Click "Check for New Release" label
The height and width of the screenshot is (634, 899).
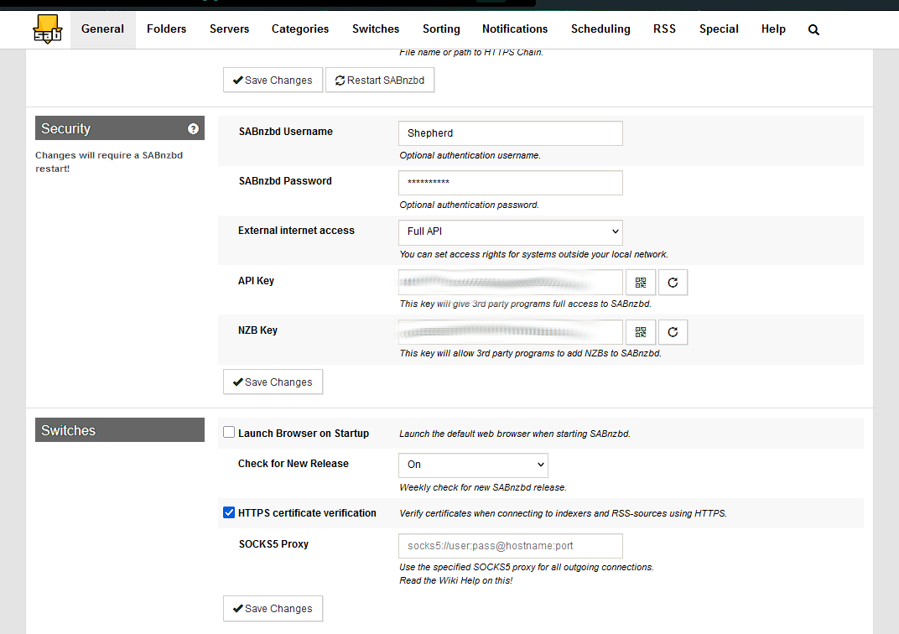pyautogui.click(x=293, y=464)
